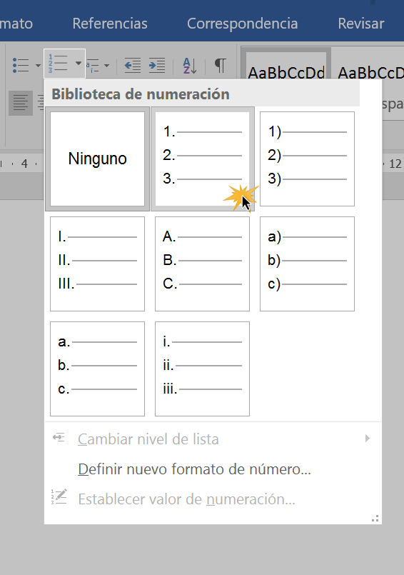Click the bullets list icon

tap(21, 65)
